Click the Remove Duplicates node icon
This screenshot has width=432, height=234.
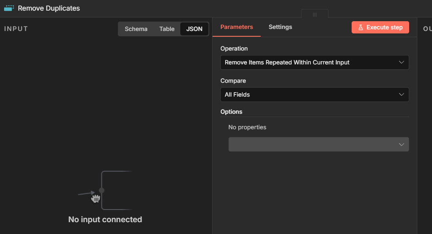click(x=9, y=8)
